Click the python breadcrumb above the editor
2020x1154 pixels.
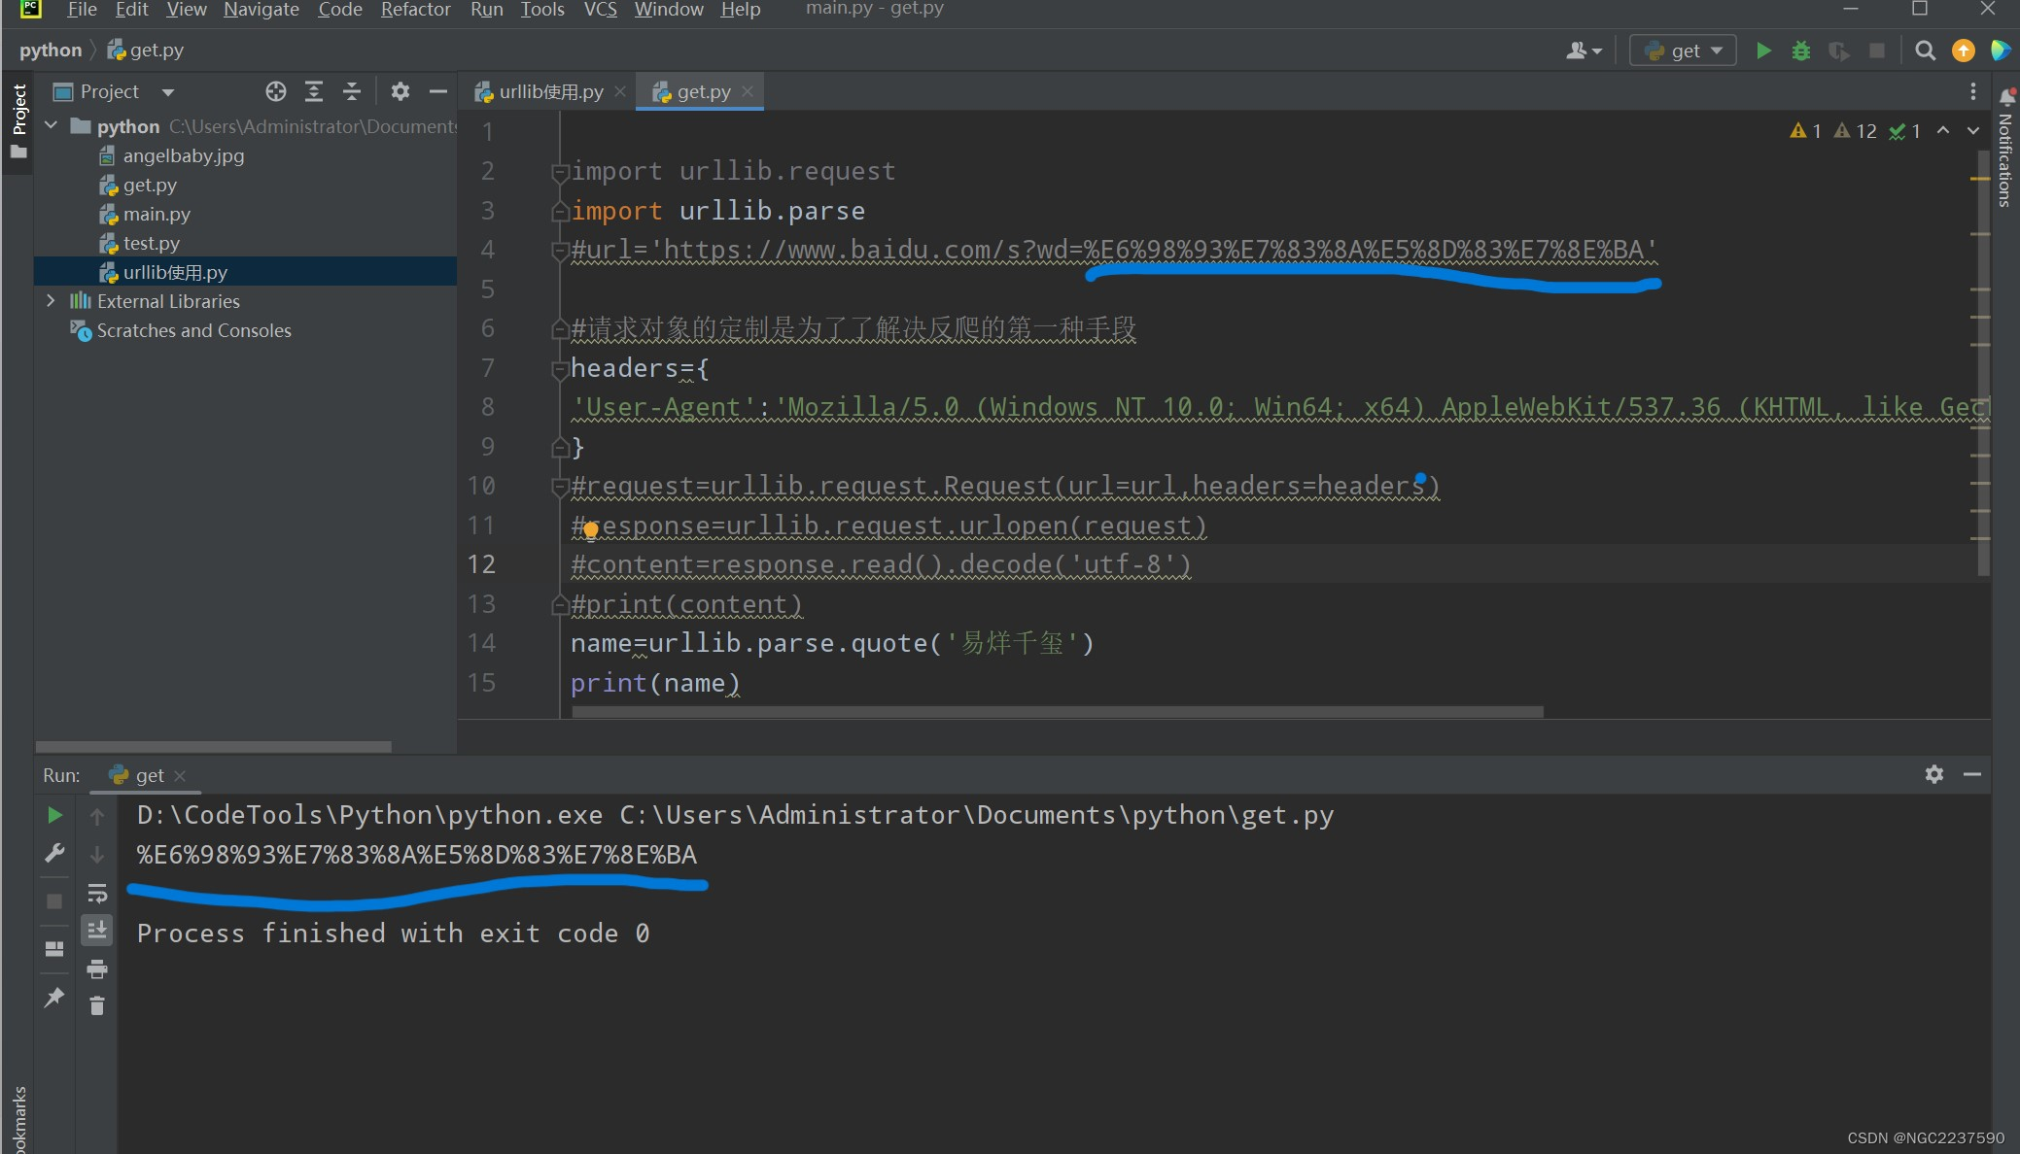coord(50,50)
